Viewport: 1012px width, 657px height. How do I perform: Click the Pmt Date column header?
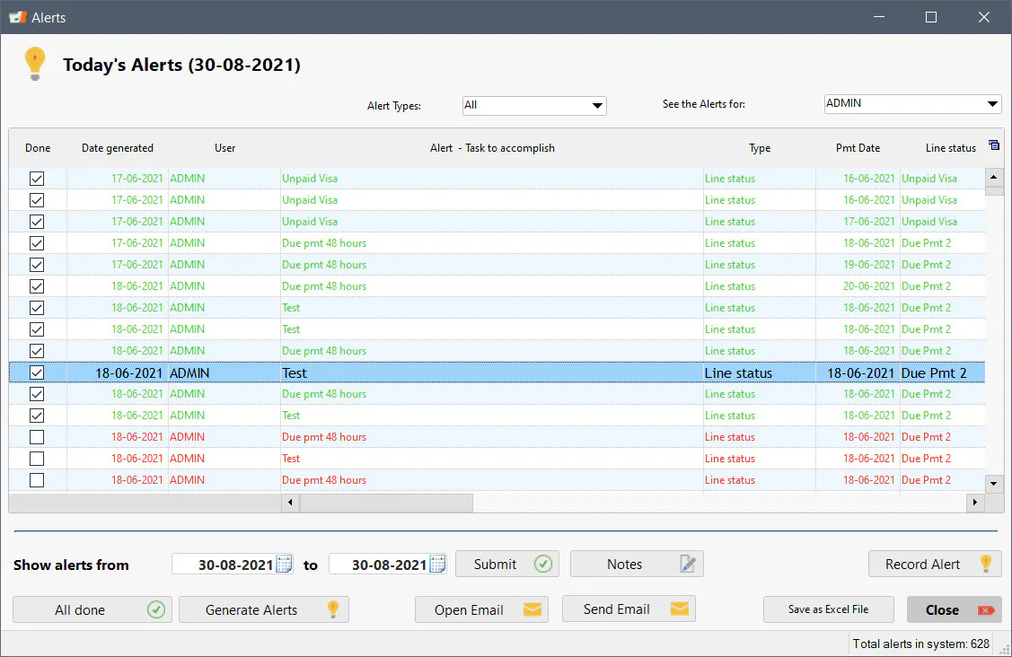pyautogui.click(x=858, y=148)
